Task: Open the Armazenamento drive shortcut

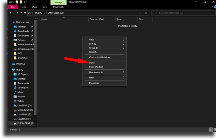Action: pyautogui.click(x=24, y=49)
